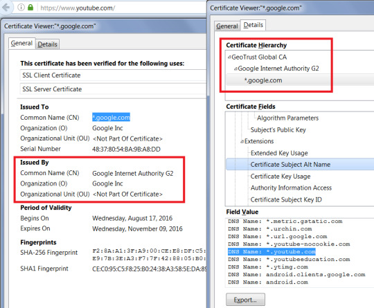374x308 pixels.
Task: Click DNS Name *.urchin.com line
Action: point(270,229)
